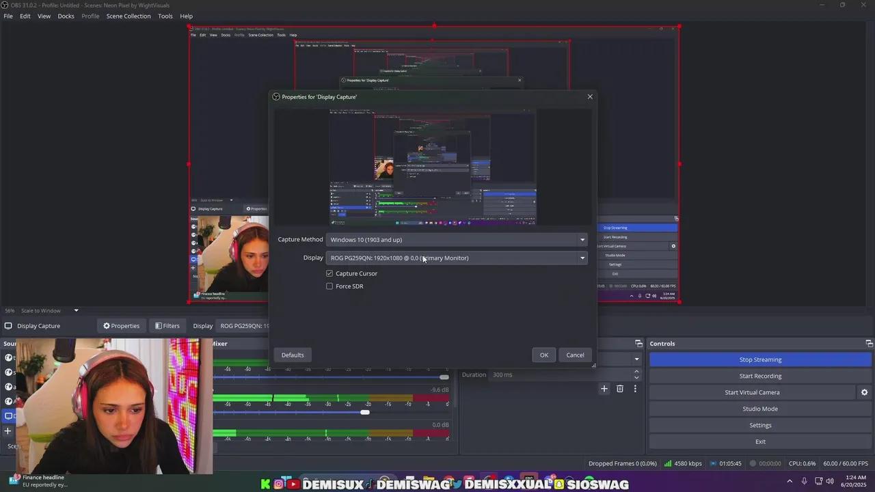
Task: Show hidden system tray icons
Action: coord(790,481)
